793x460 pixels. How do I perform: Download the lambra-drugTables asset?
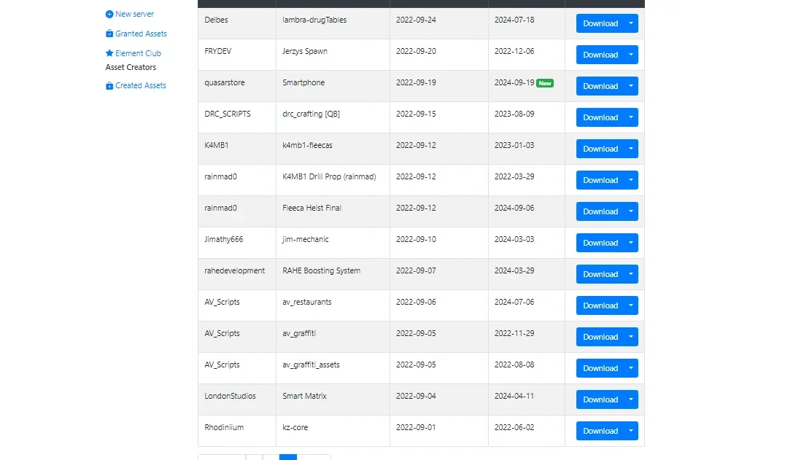pos(600,23)
